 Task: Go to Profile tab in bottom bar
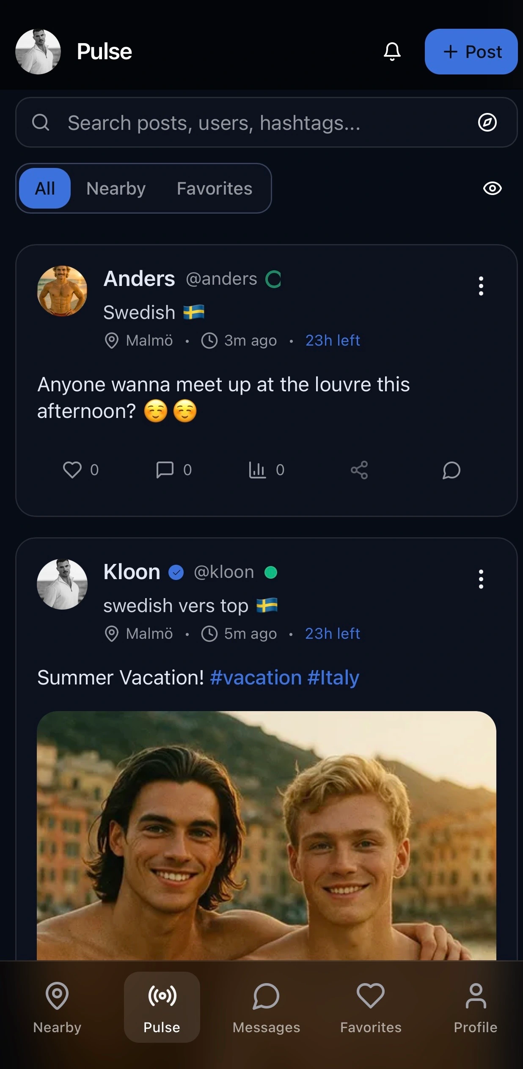475,1008
